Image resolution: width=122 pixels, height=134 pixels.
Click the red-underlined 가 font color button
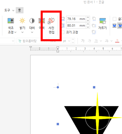(117, 41)
